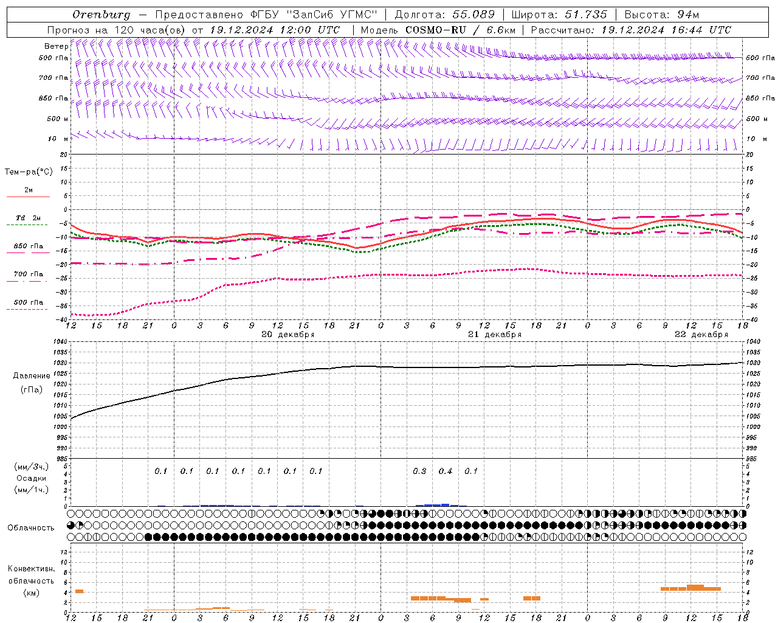Click the 'Осадки' precipitation label
Screen dimensions: 778x623
(x=32, y=478)
